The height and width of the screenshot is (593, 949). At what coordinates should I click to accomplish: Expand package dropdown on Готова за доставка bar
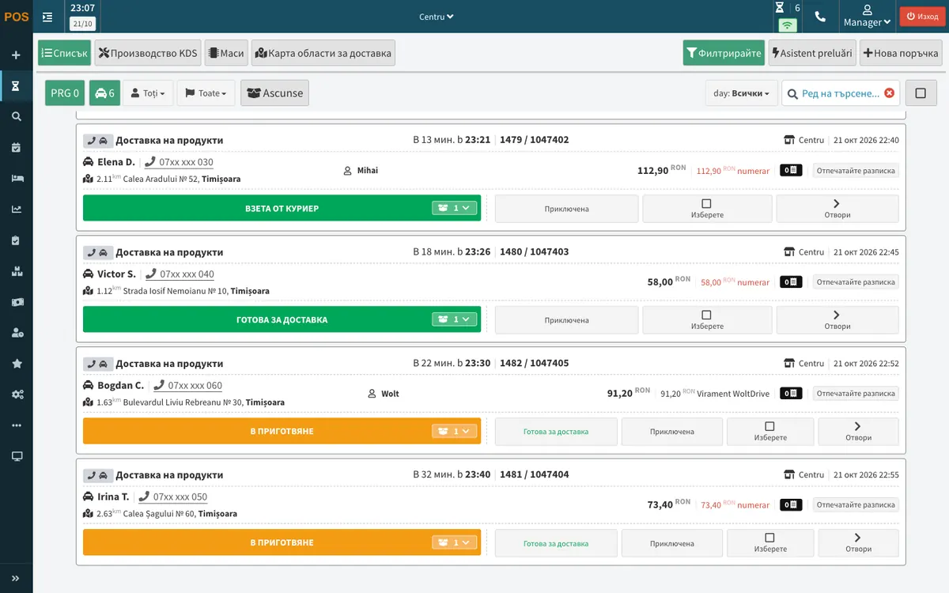point(455,319)
